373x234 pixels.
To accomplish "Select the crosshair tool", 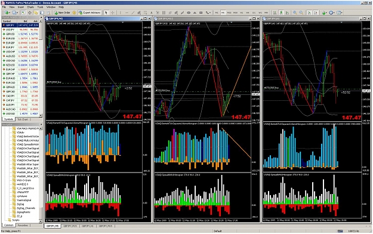I will (113, 13).
